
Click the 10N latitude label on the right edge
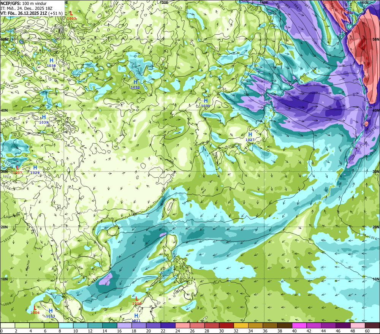(376, 279)
